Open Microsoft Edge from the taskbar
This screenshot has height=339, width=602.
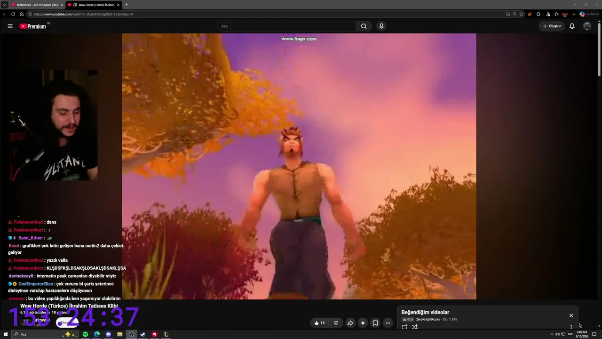[97, 334]
